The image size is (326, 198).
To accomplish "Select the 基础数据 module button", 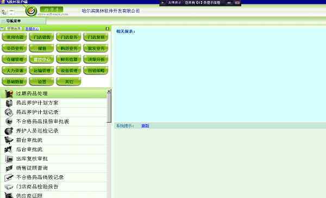I will 15,81.
